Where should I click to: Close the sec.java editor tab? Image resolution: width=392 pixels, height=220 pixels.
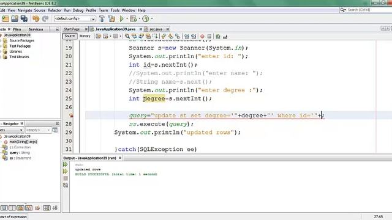(168, 29)
